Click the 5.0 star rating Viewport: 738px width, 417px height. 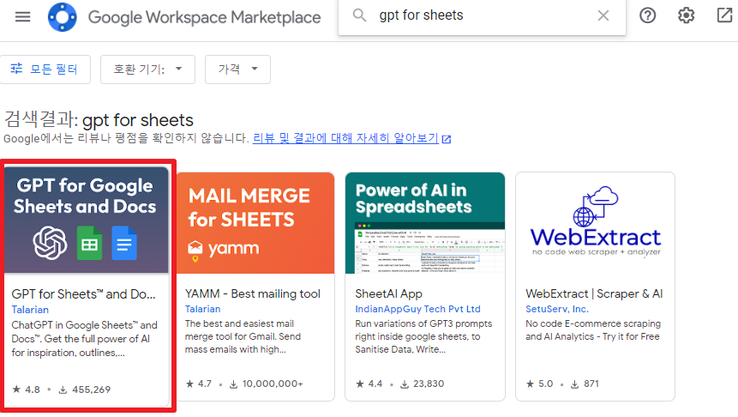pyautogui.click(x=540, y=384)
